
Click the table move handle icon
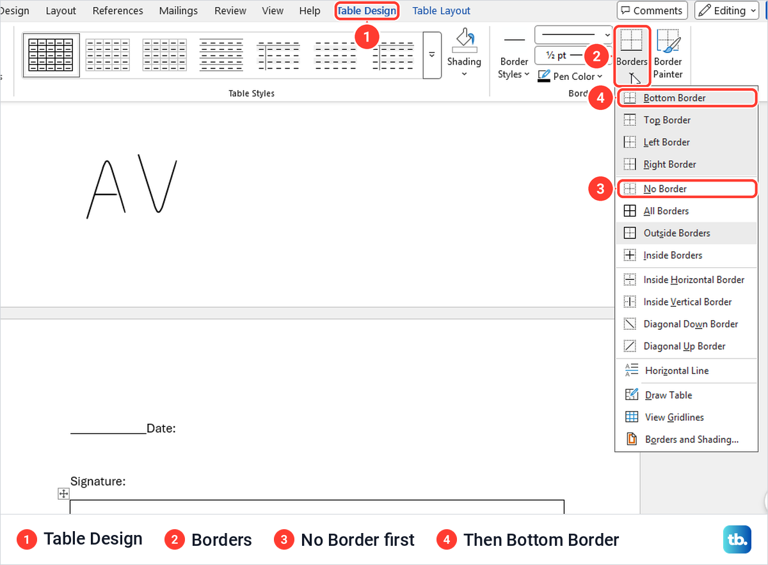pyautogui.click(x=63, y=493)
